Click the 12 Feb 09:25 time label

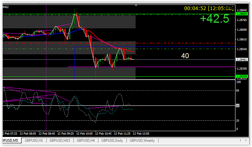pyautogui.click(x=66, y=134)
